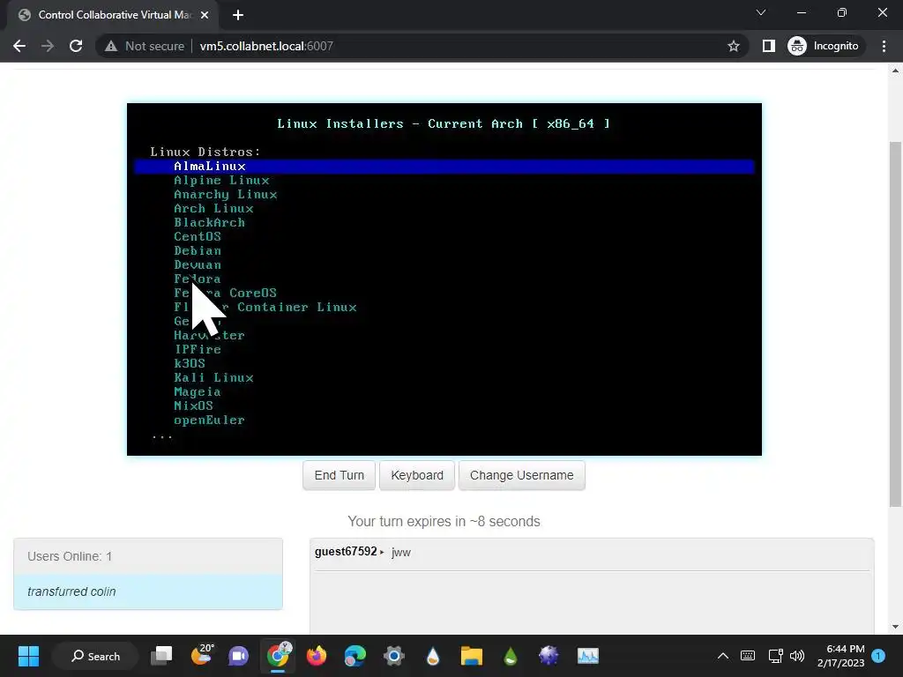Select Arch Linux entry
The height and width of the screenshot is (677, 903).
pos(213,208)
